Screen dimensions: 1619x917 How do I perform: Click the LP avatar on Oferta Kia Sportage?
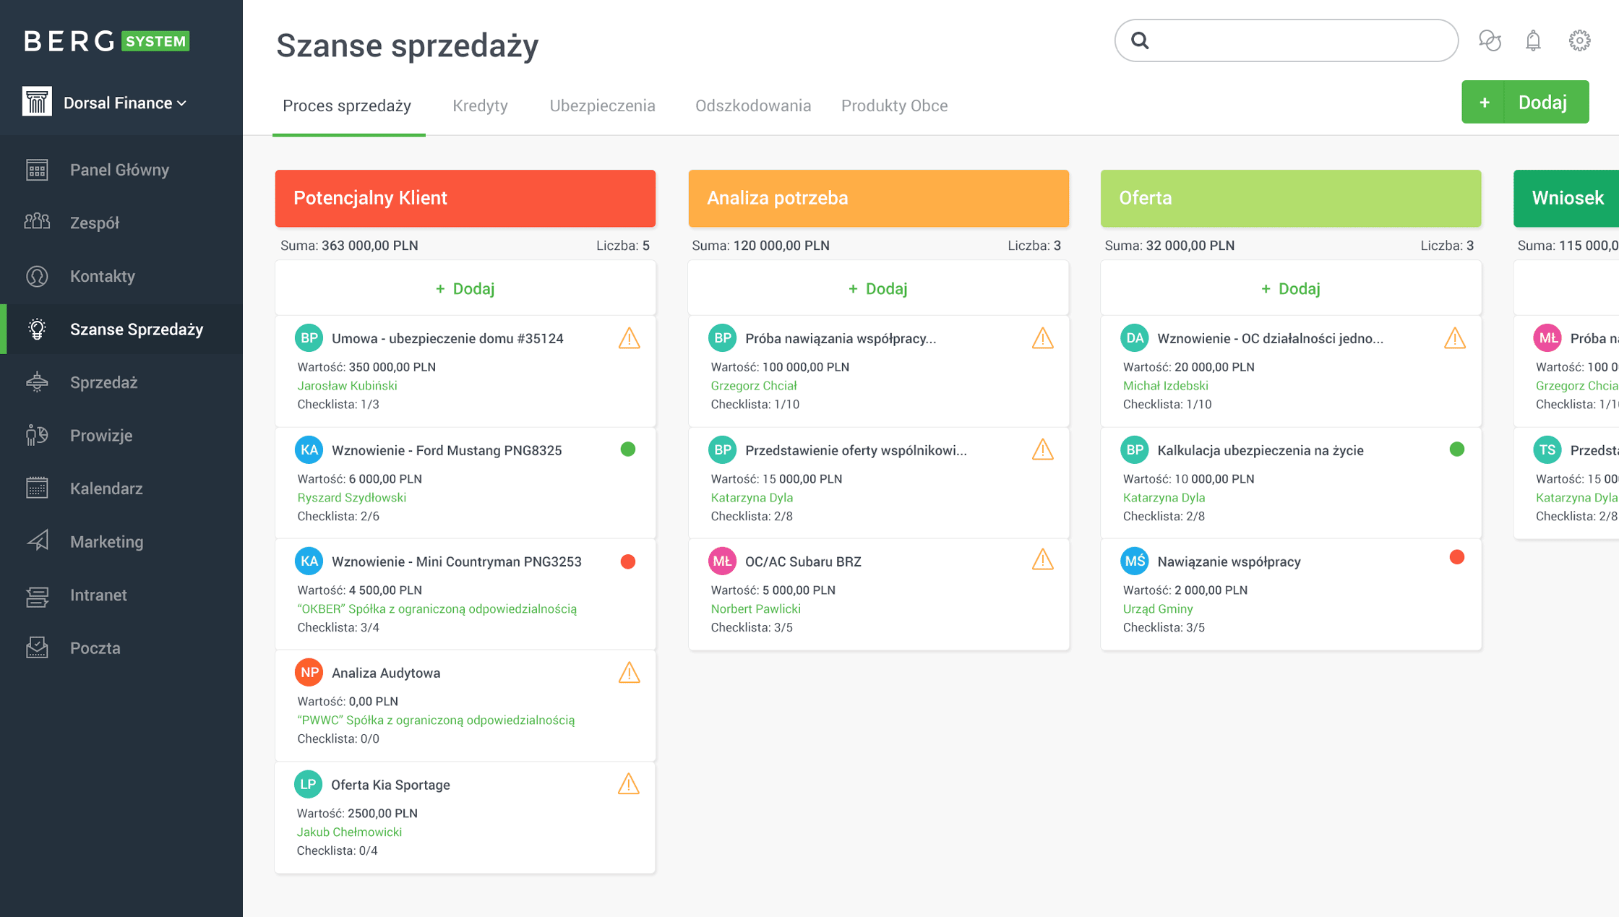(x=309, y=785)
